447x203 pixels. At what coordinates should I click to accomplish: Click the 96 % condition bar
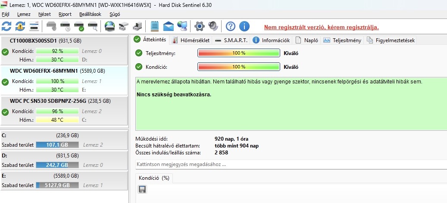[57, 111]
